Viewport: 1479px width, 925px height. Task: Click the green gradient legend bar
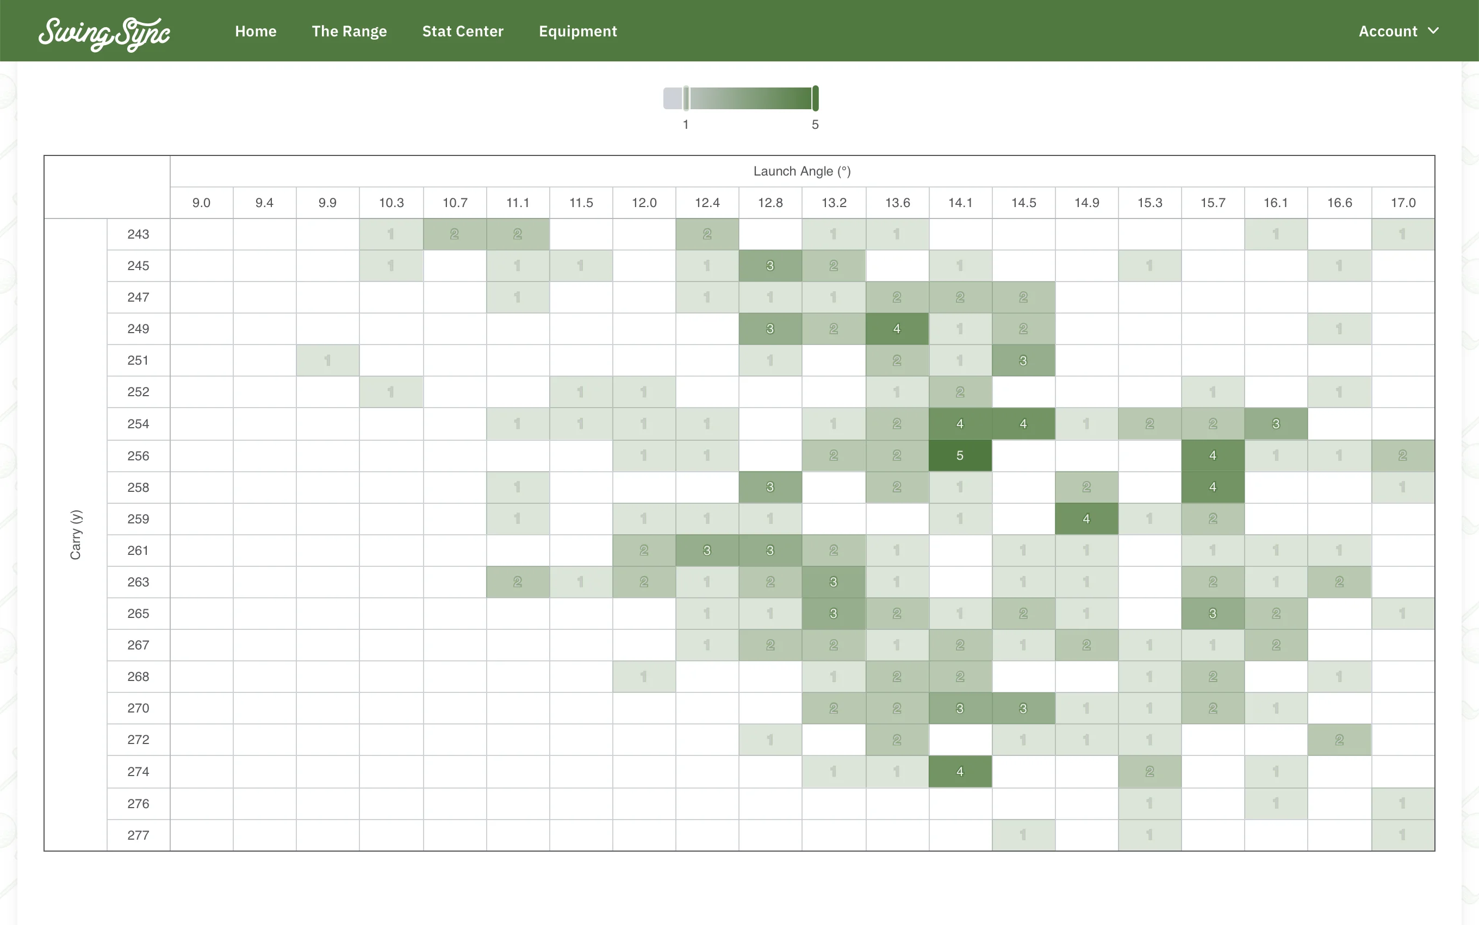pos(751,98)
